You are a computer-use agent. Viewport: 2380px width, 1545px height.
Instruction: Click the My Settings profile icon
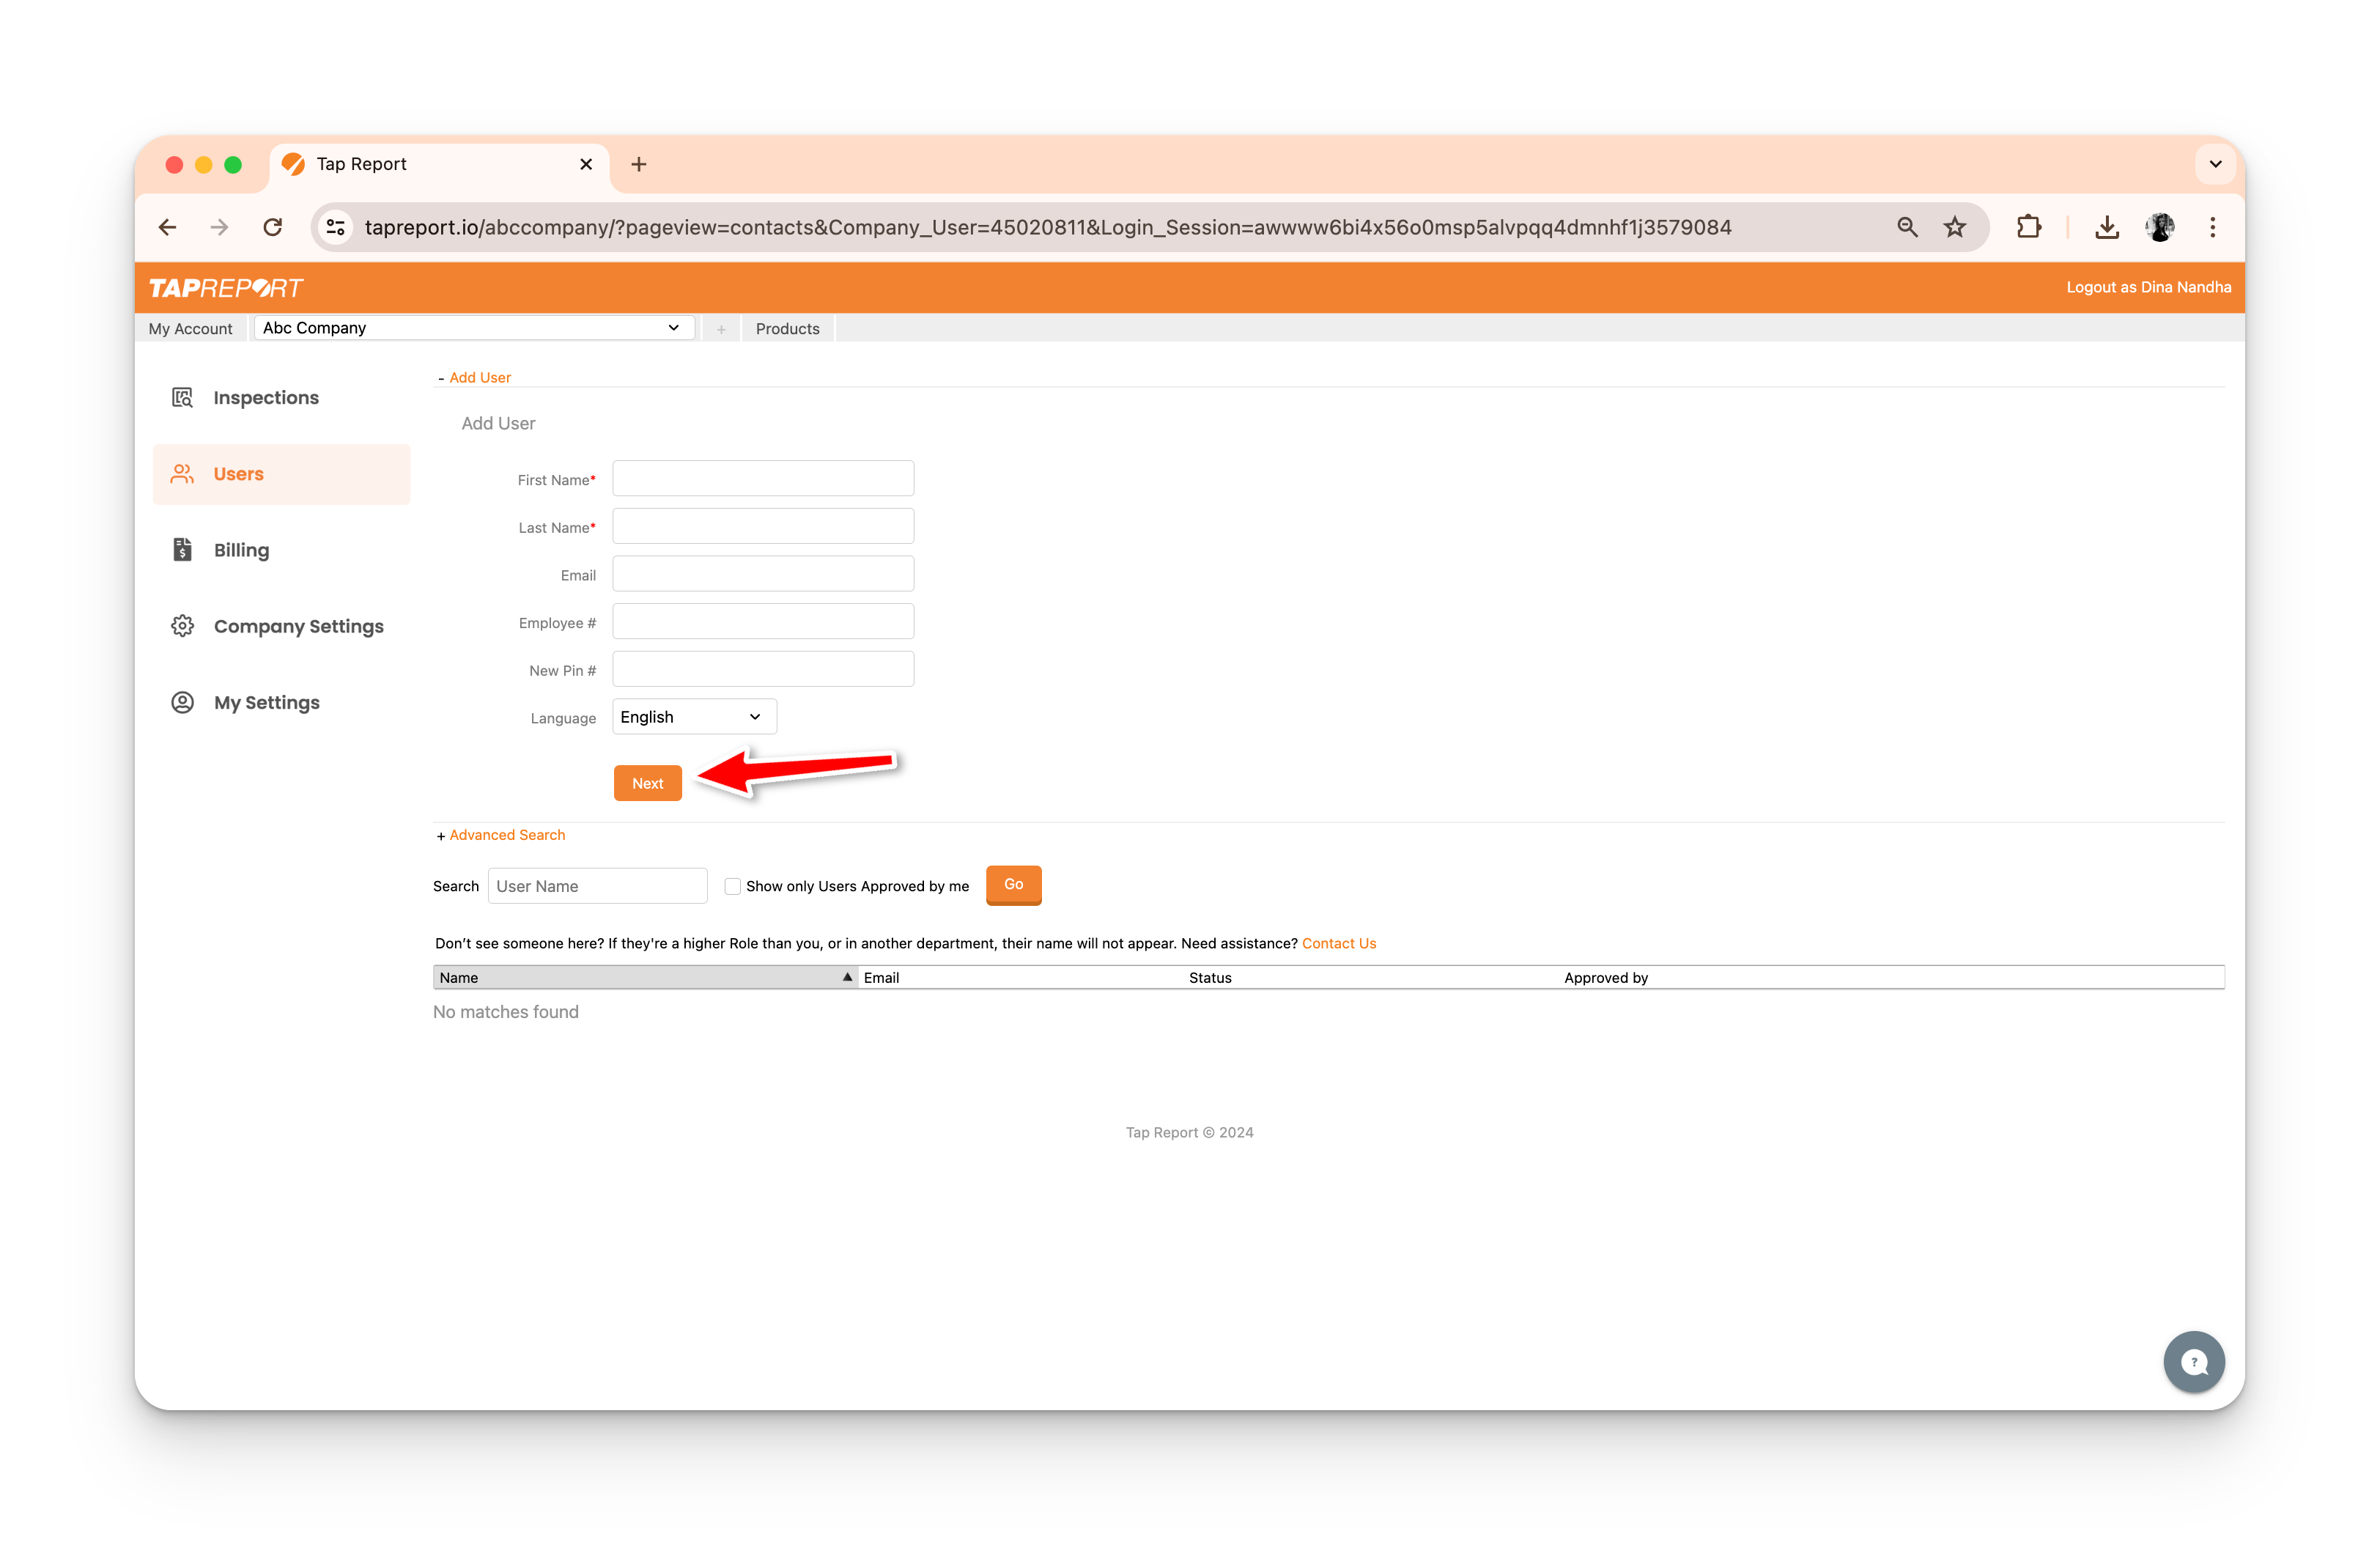pyautogui.click(x=182, y=702)
